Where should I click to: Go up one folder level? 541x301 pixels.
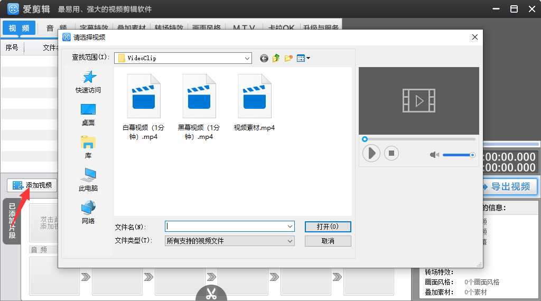(276, 58)
